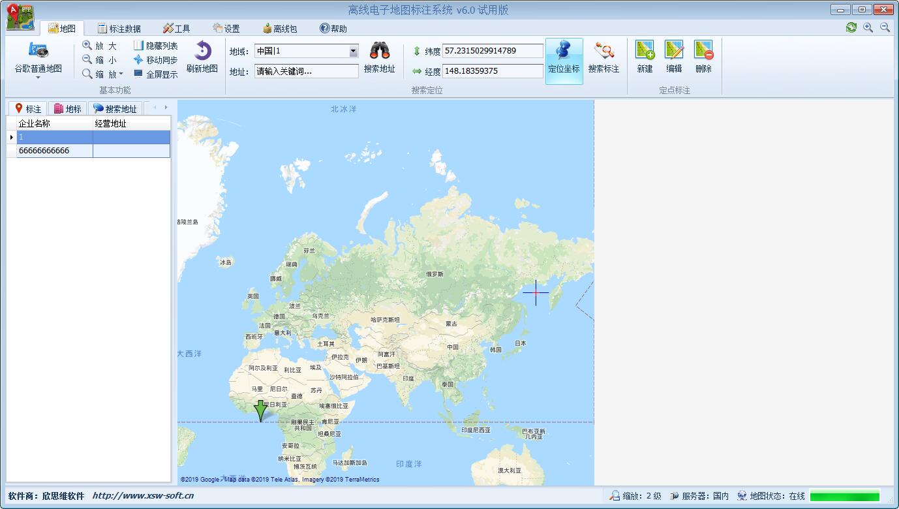Select the 地标 side panel tab
Screen dimensions: 899x509
click(x=67, y=109)
